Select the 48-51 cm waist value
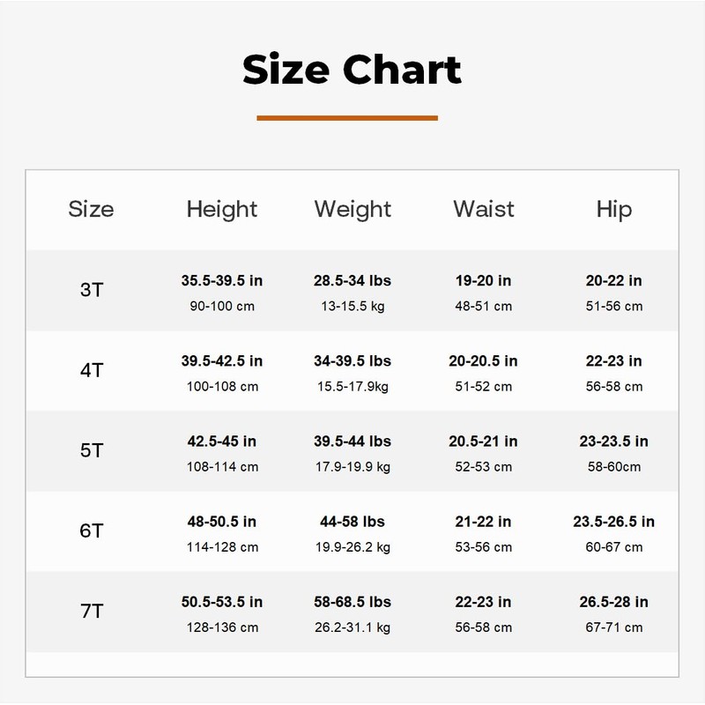Viewport: 705px width, 705px height. tap(483, 307)
